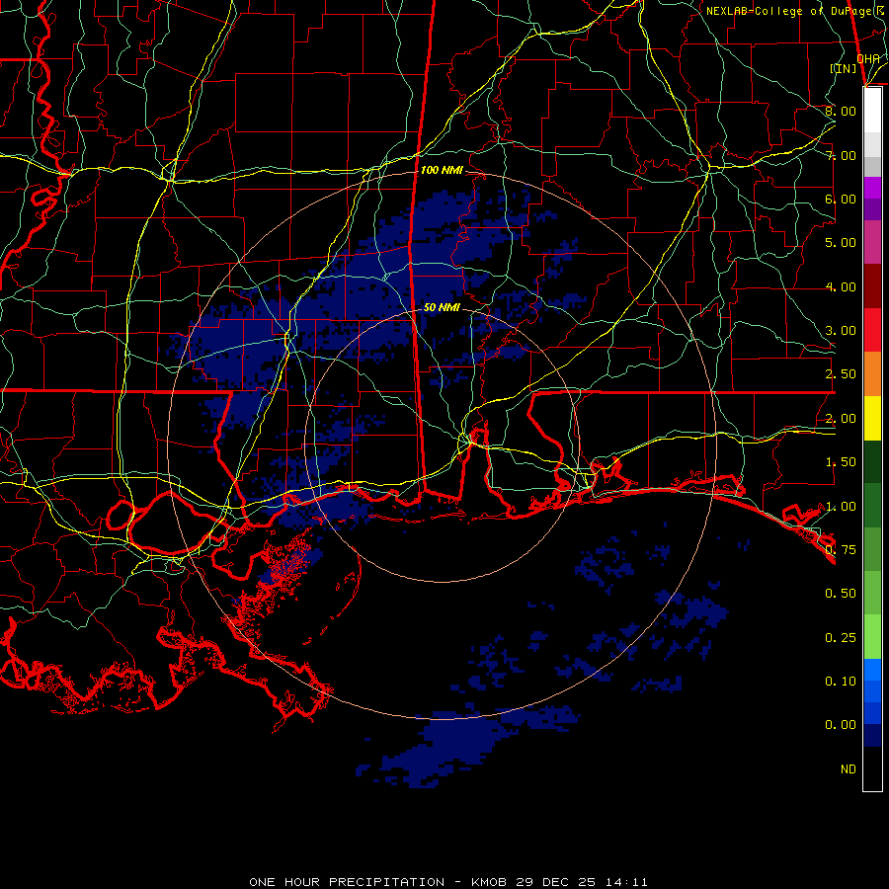The height and width of the screenshot is (889, 889).
Task: Pick the yellow legend swatch
Action: [872, 419]
